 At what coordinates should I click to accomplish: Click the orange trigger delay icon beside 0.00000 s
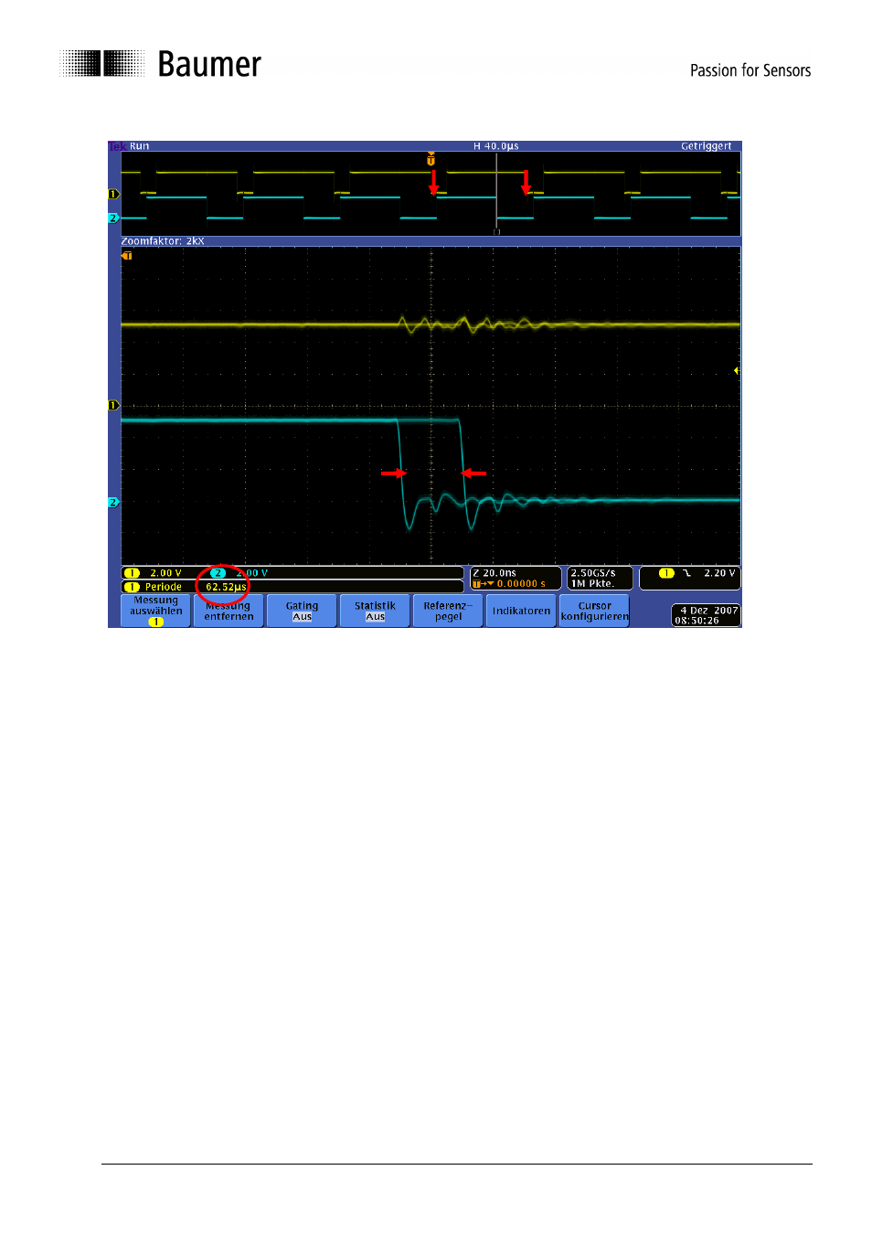483,583
